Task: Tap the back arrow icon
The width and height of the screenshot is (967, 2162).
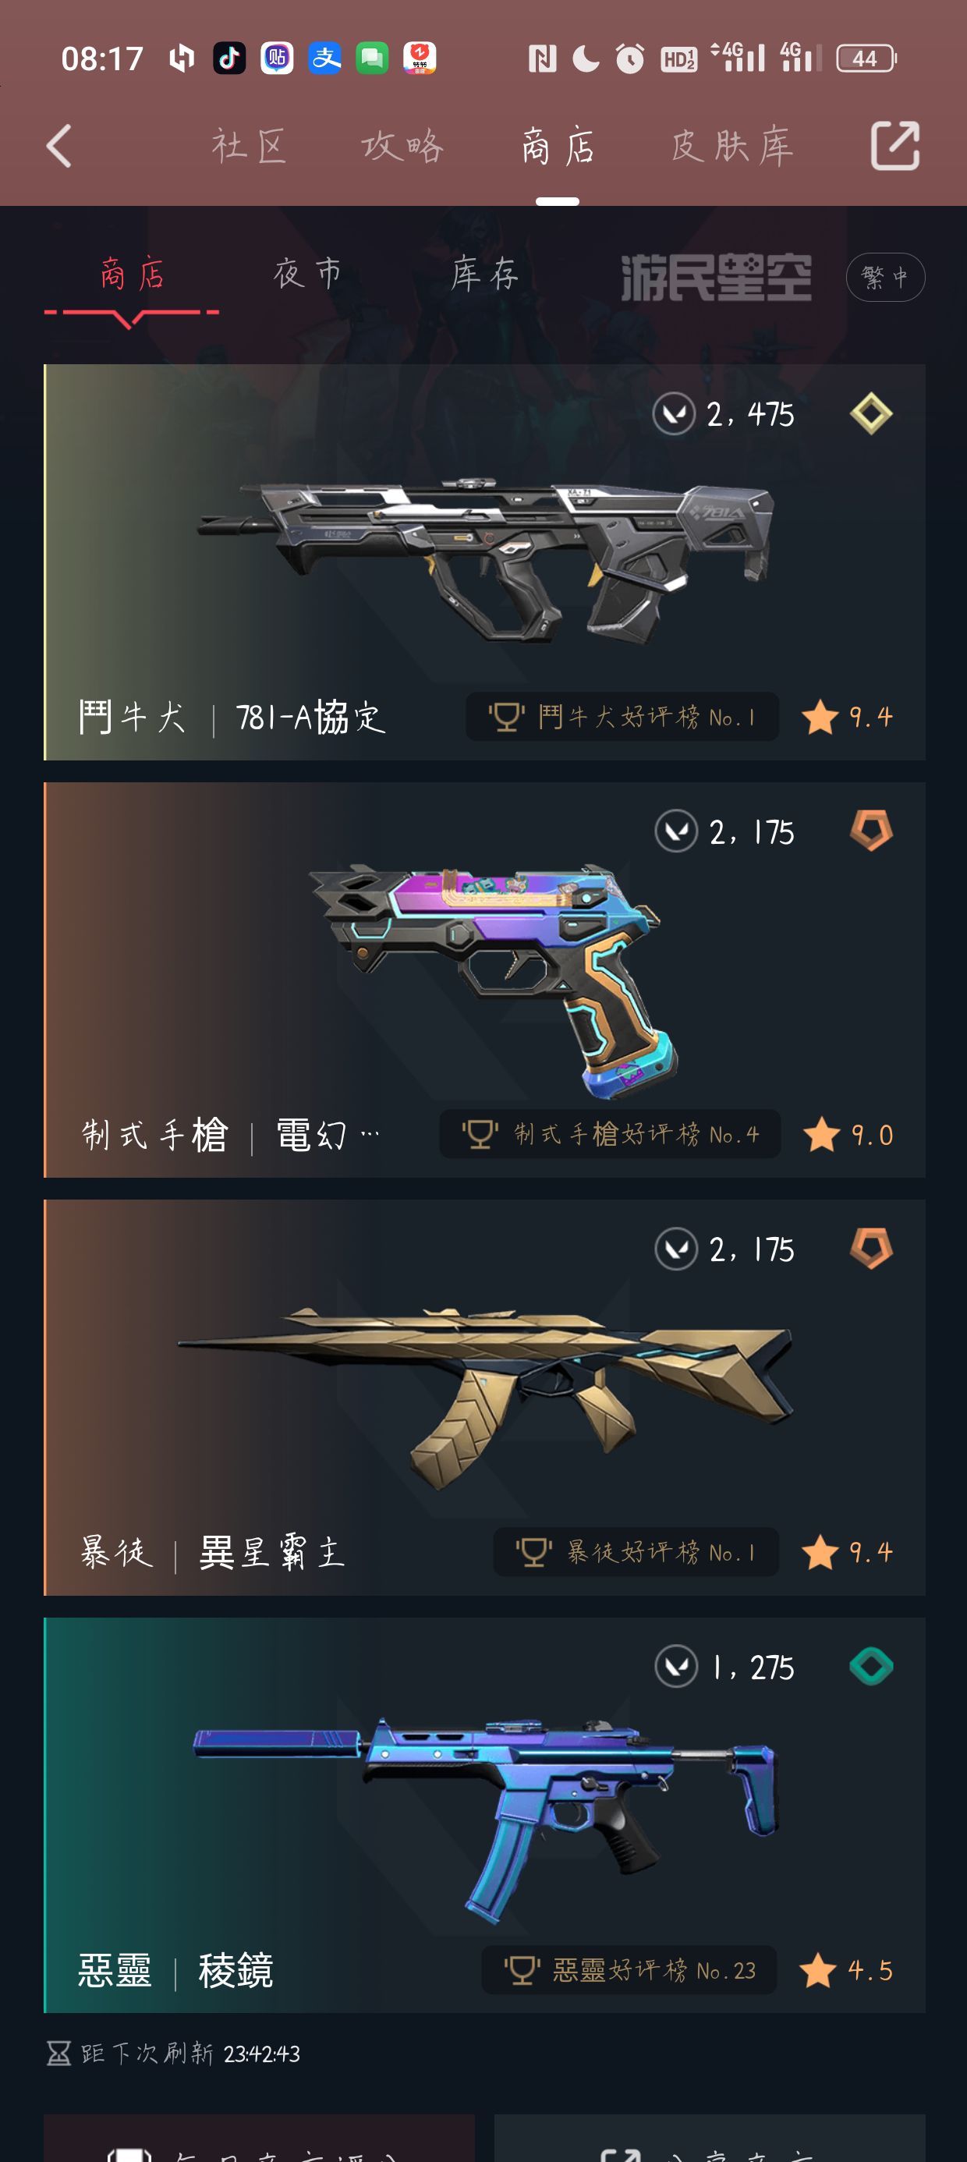Action: pyautogui.click(x=58, y=147)
